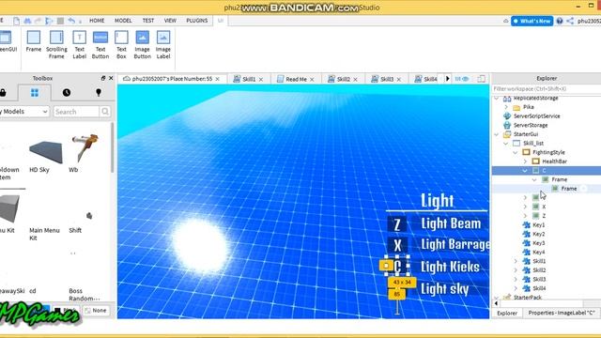
Task: Expand the HealthBar node
Action: coord(525,161)
